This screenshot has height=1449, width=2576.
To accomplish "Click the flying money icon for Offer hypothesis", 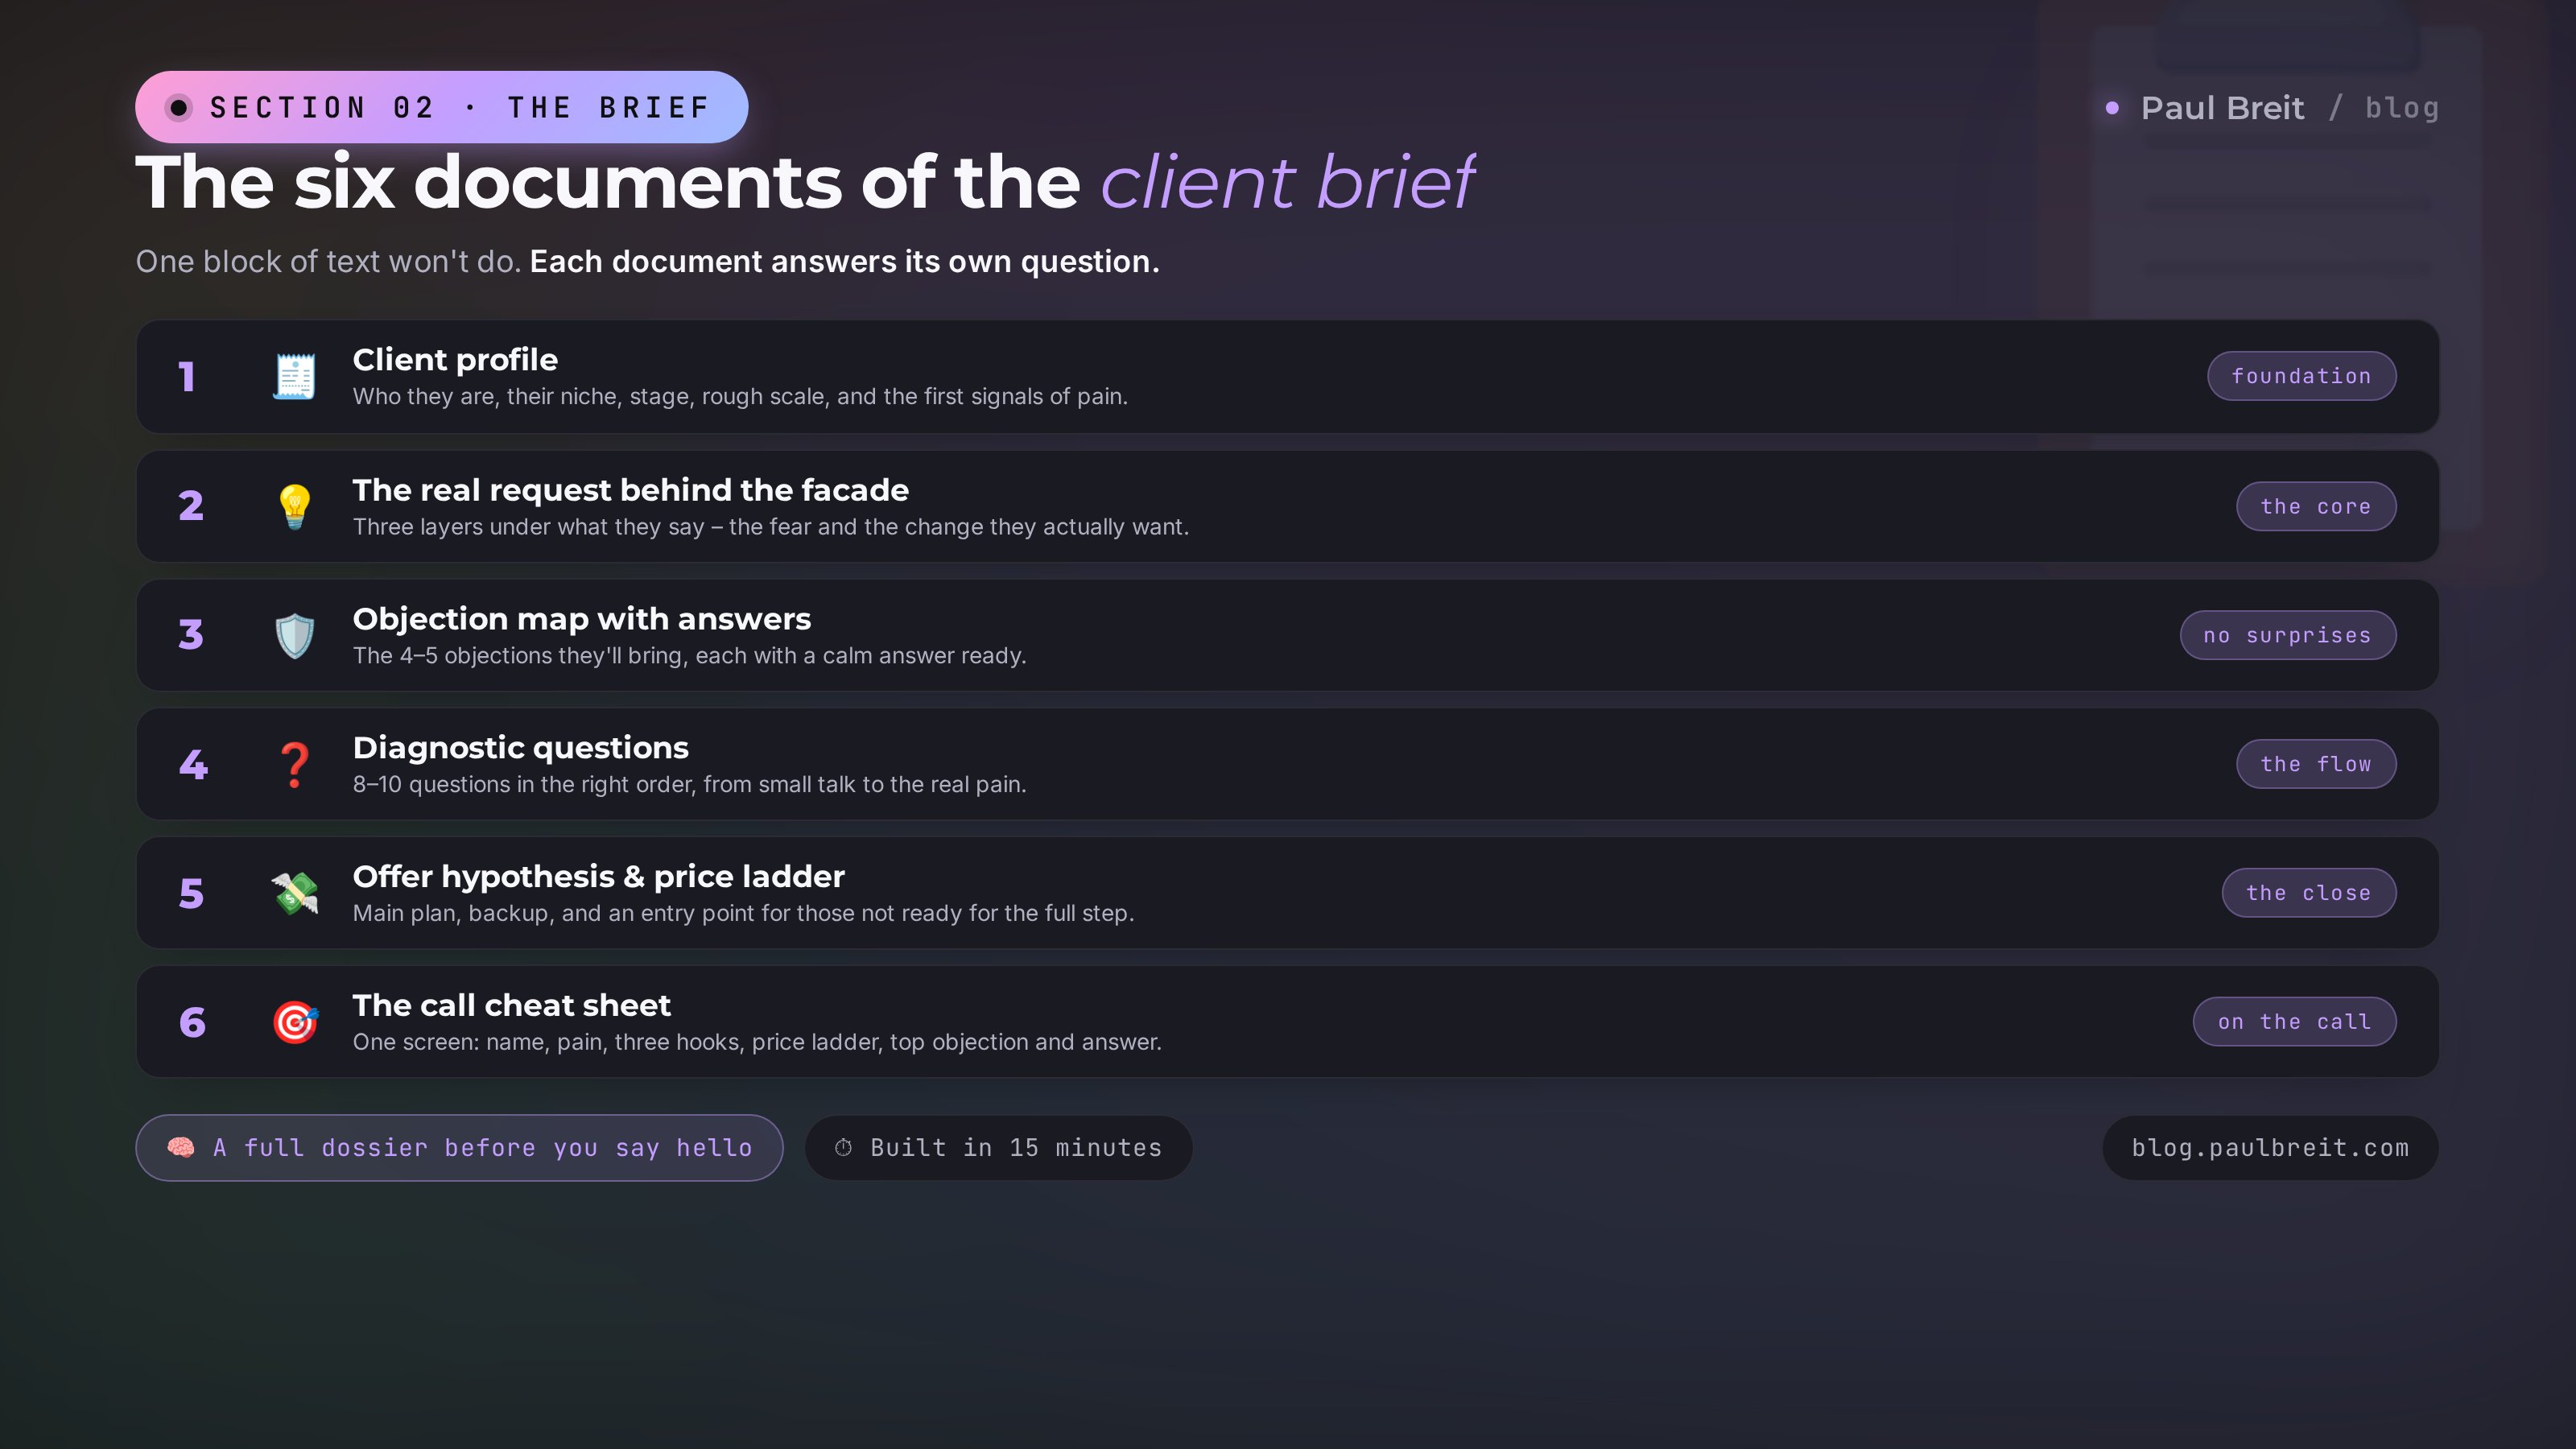I will tap(294, 893).
